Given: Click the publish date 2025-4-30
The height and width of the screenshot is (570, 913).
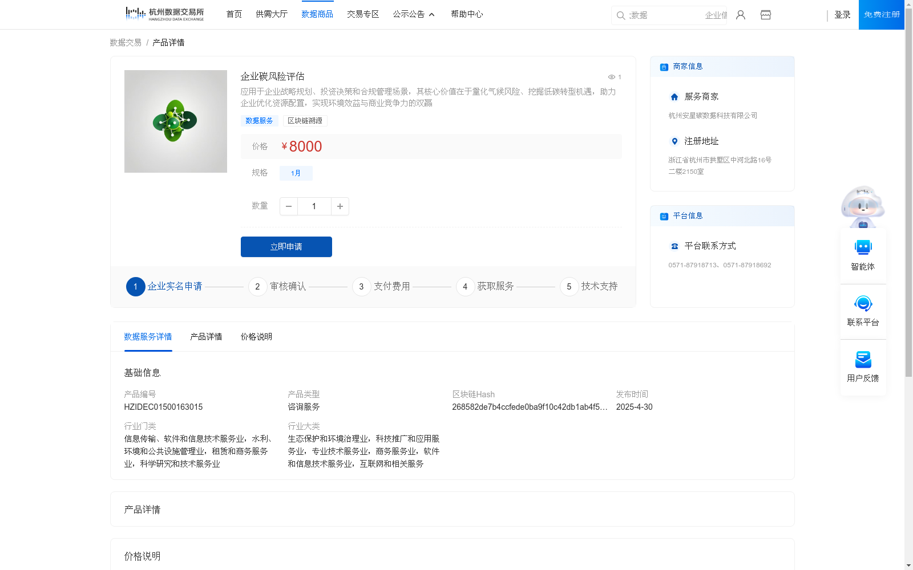Looking at the screenshot, I should (634, 407).
